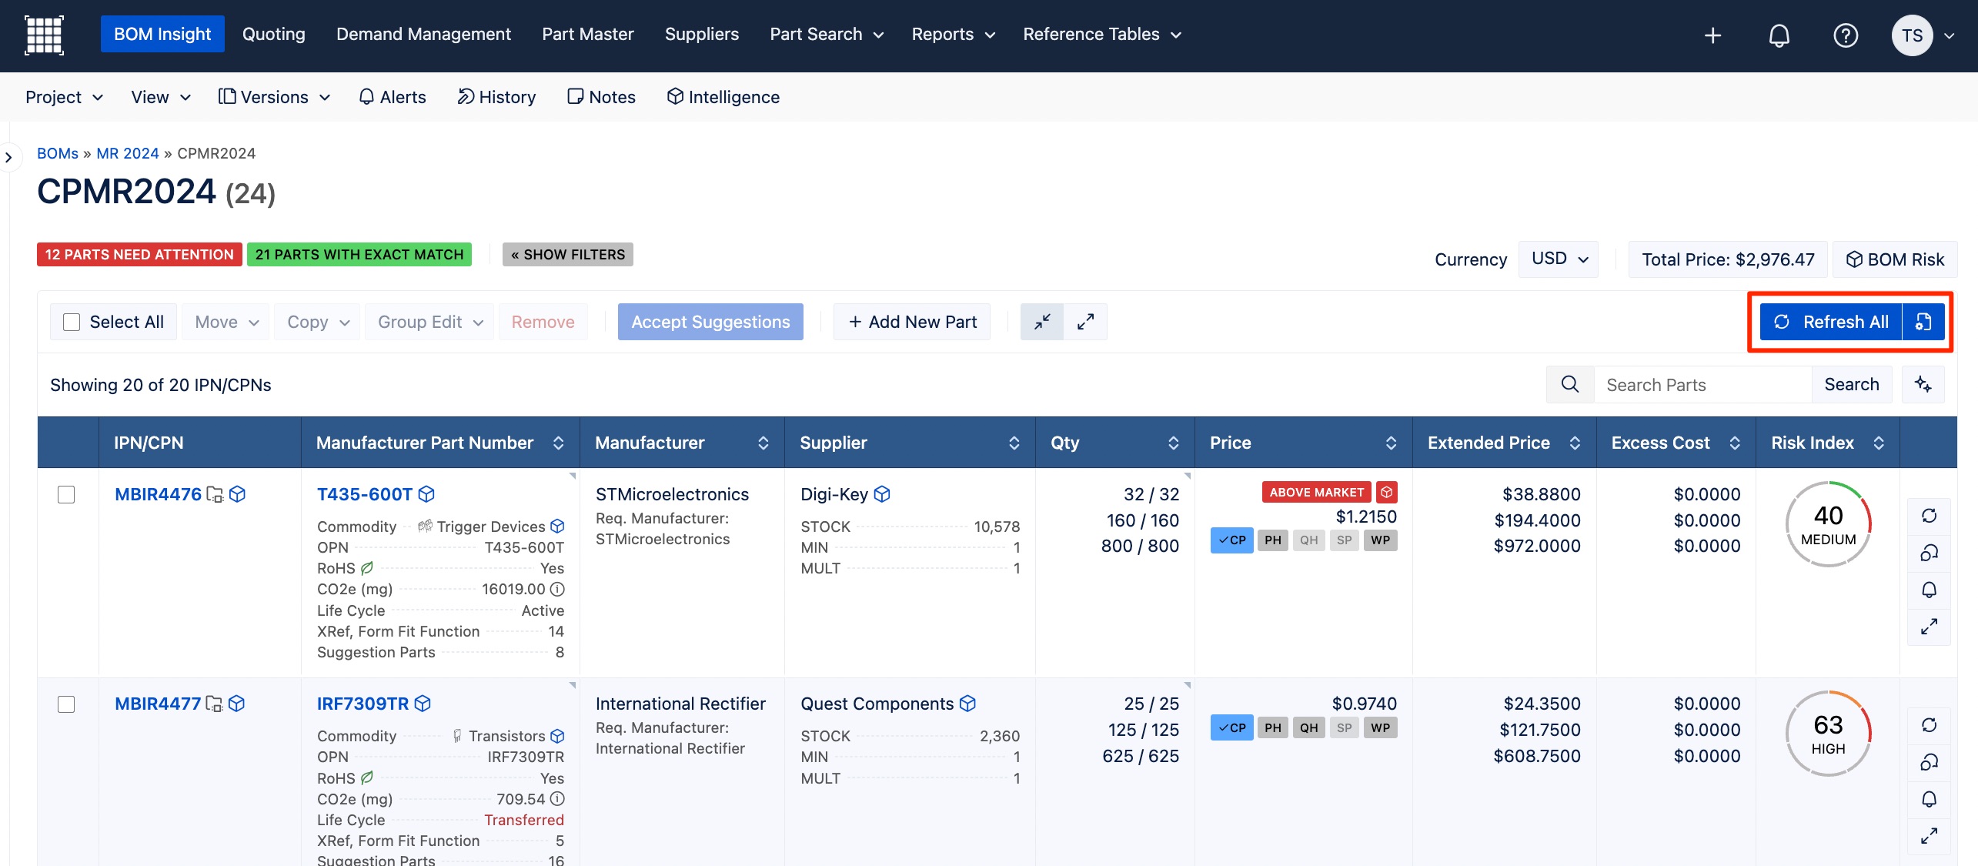Open the USD currency dropdown
This screenshot has width=1978, height=866.
1559,259
